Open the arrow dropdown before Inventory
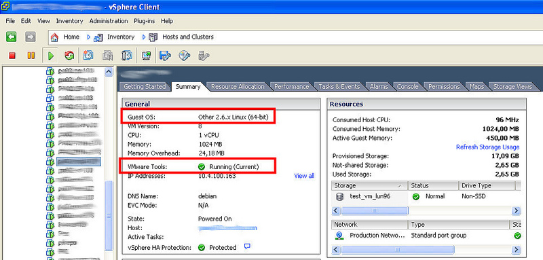543x260 pixels. [x=89, y=37]
